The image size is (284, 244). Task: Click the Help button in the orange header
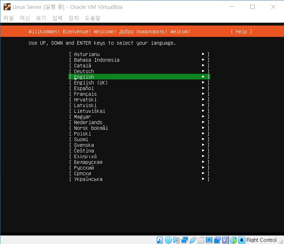click(x=241, y=32)
